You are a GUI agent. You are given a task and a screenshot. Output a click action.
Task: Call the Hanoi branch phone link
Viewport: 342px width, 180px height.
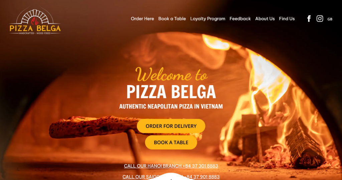coord(171,166)
